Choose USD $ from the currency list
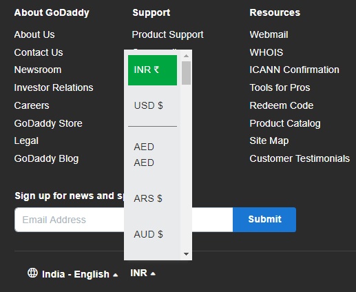356x292 pixels. [x=152, y=105]
